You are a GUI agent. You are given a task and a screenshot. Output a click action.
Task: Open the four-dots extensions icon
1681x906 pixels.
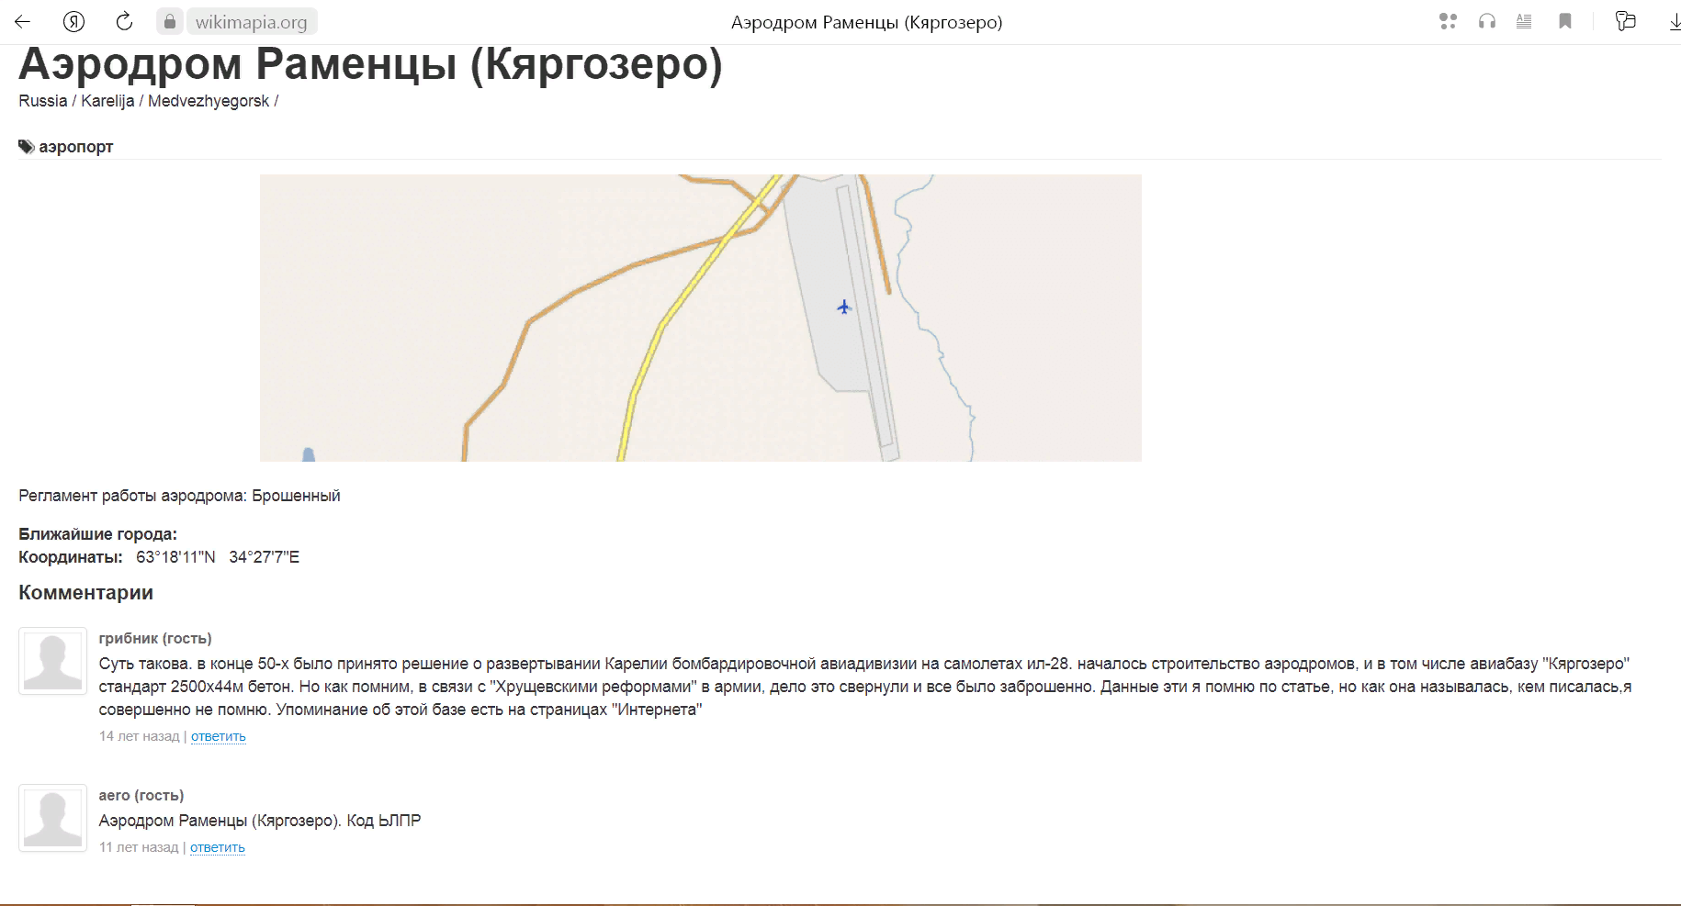(1448, 22)
